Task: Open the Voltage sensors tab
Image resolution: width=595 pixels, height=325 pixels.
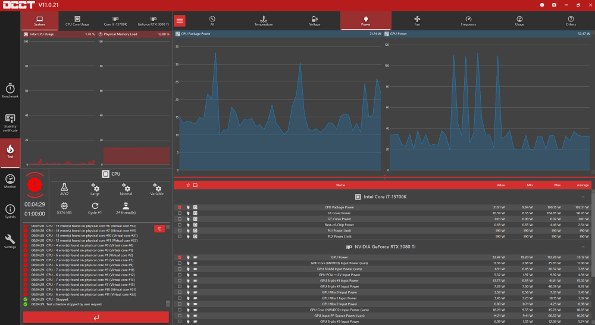Action: (x=315, y=21)
